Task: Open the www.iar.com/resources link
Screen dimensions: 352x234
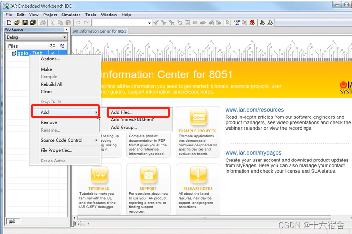Action: tap(255, 110)
